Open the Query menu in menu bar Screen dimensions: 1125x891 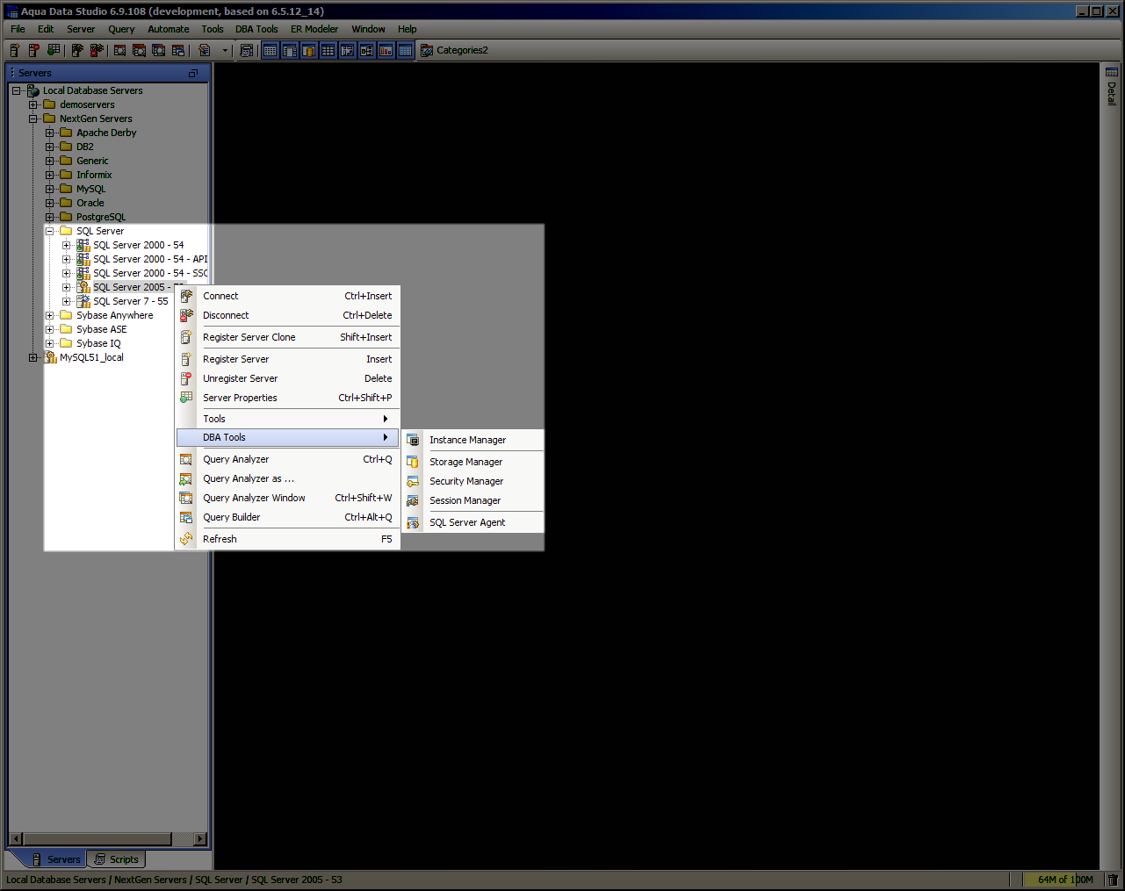click(x=121, y=29)
